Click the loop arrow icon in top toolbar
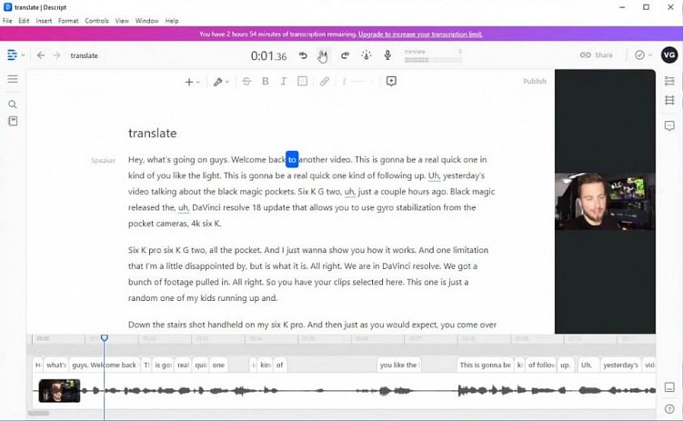683x421 pixels. coord(345,55)
